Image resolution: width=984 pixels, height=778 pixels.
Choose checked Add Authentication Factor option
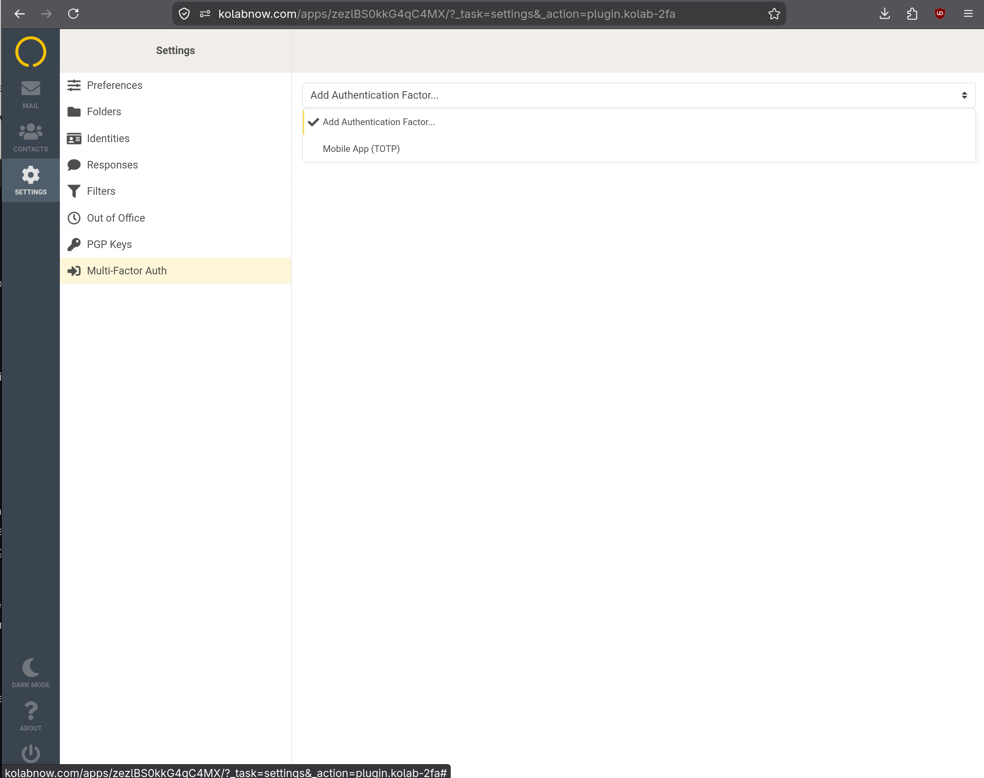(x=378, y=122)
